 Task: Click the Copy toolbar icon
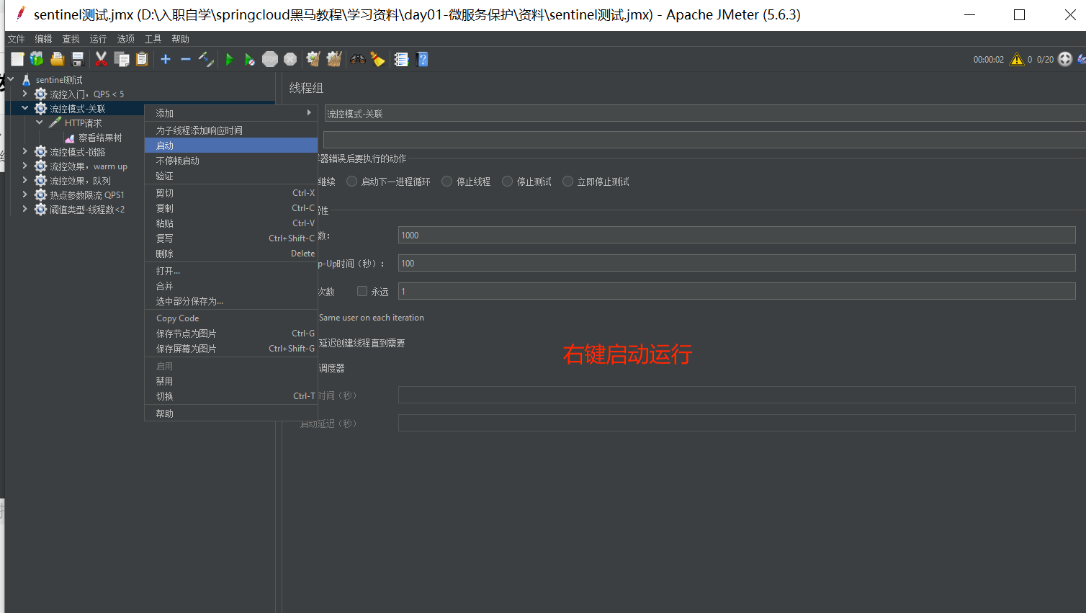point(122,59)
